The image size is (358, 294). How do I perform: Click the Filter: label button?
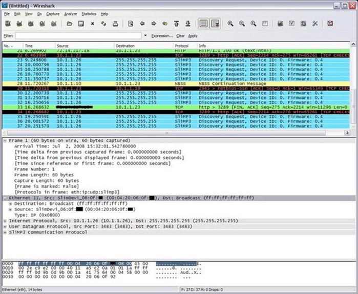pos(8,36)
